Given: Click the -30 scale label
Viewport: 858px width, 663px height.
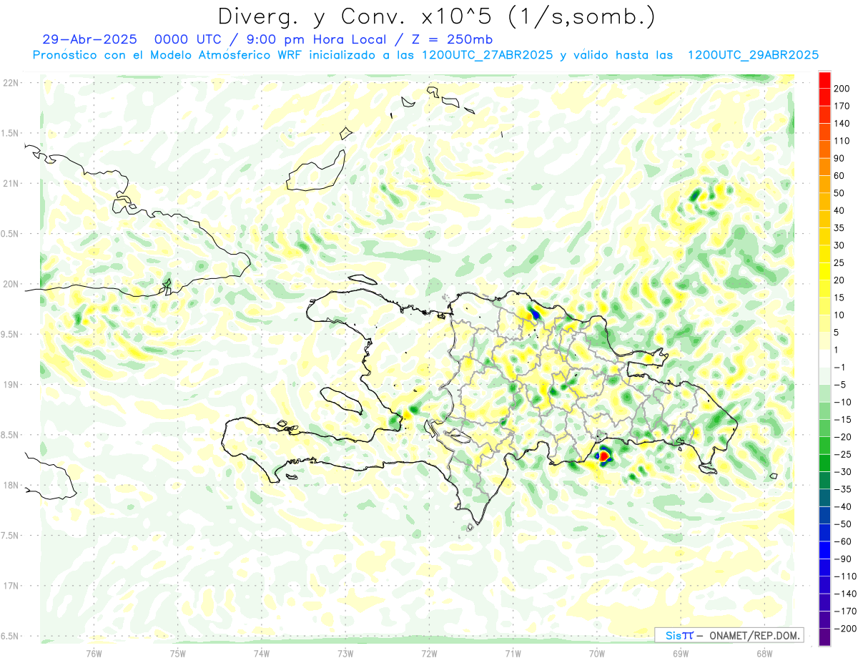Looking at the screenshot, I should click(x=841, y=471).
